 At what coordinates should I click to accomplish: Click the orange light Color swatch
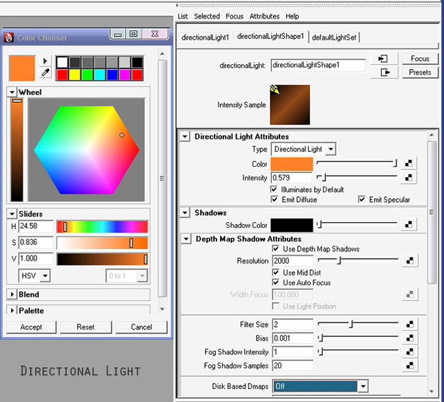(292, 164)
